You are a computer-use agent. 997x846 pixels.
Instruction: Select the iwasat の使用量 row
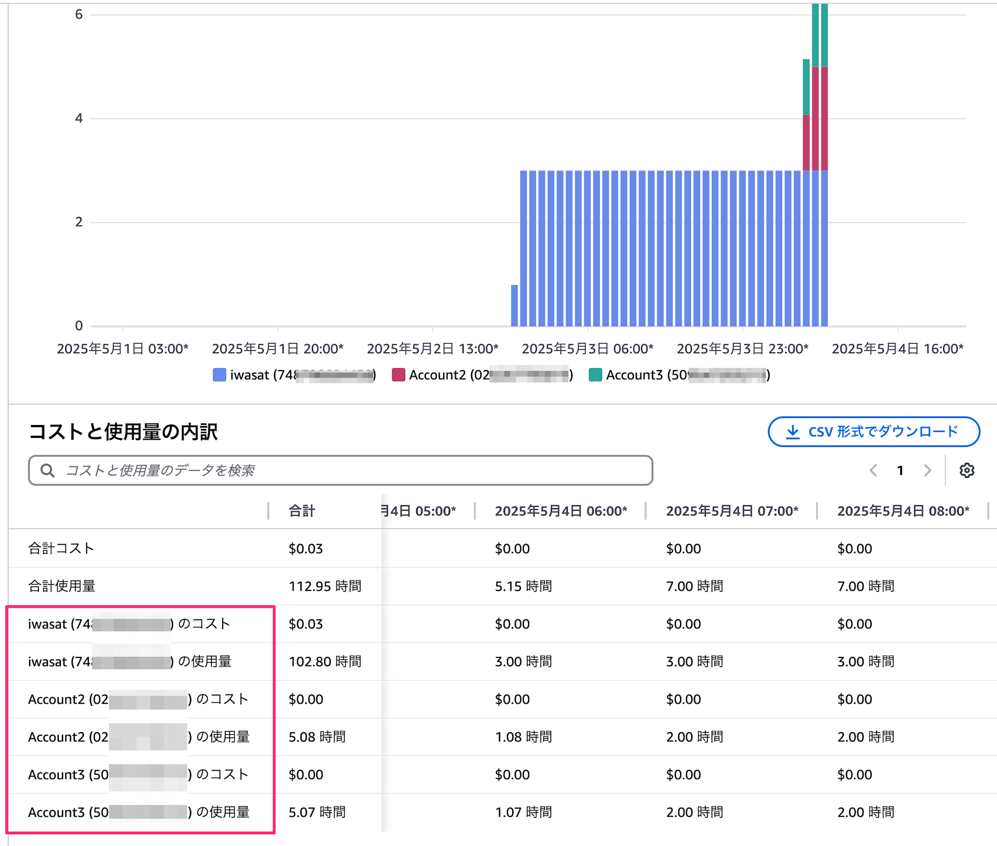click(x=130, y=661)
